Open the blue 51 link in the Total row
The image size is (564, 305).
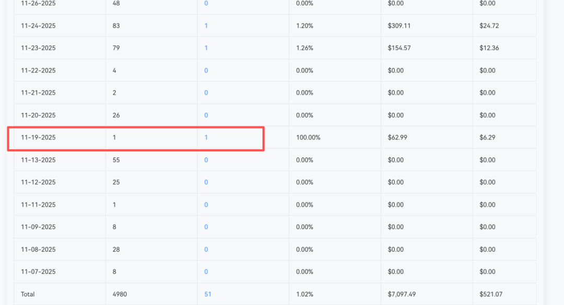click(x=207, y=294)
